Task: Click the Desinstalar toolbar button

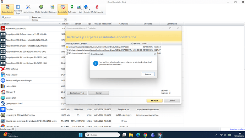Action: [62, 9]
